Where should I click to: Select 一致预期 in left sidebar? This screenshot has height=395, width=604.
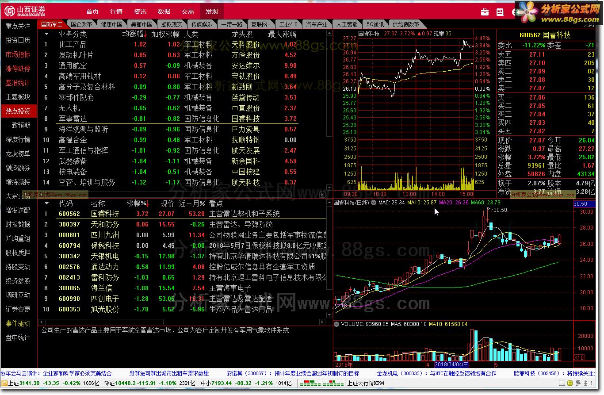[18, 125]
